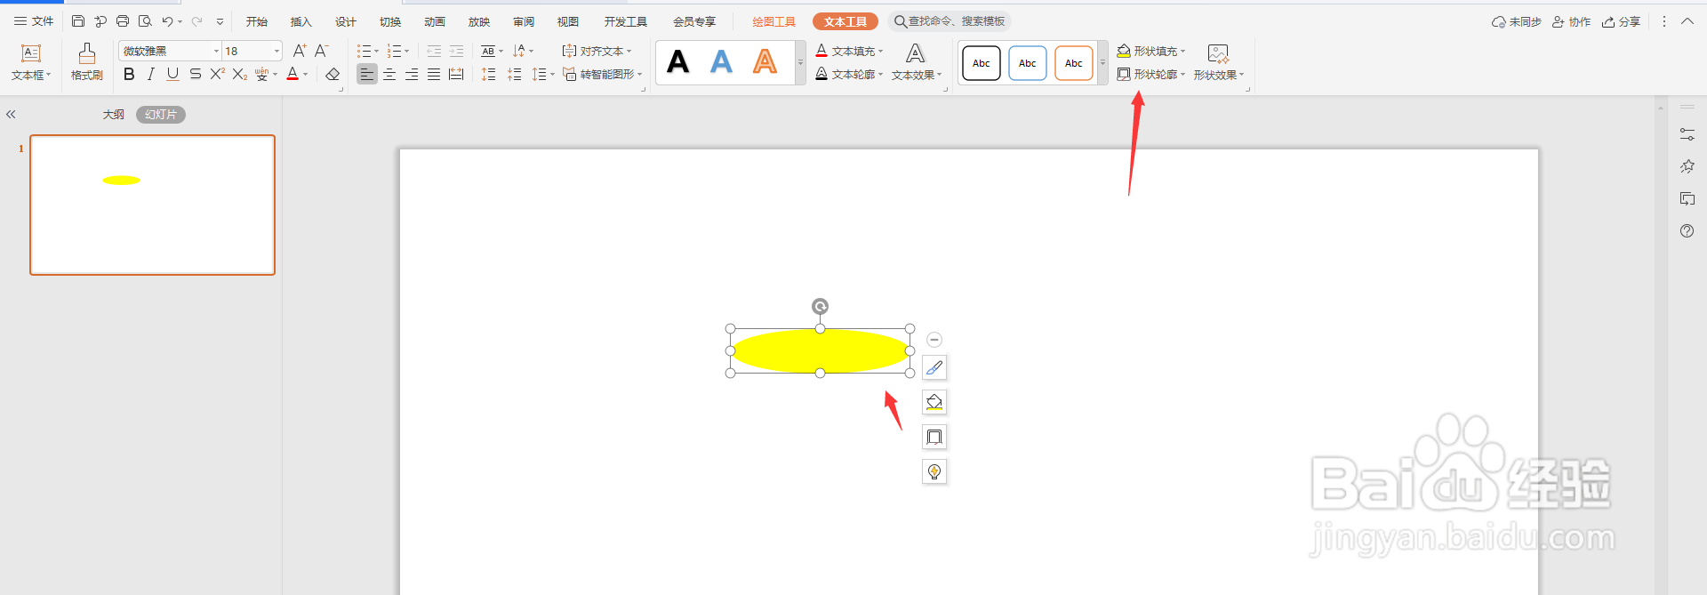The image size is (1707, 595).
Task: Click the Save icon in quick access toolbar
Action: tap(78, 21)
